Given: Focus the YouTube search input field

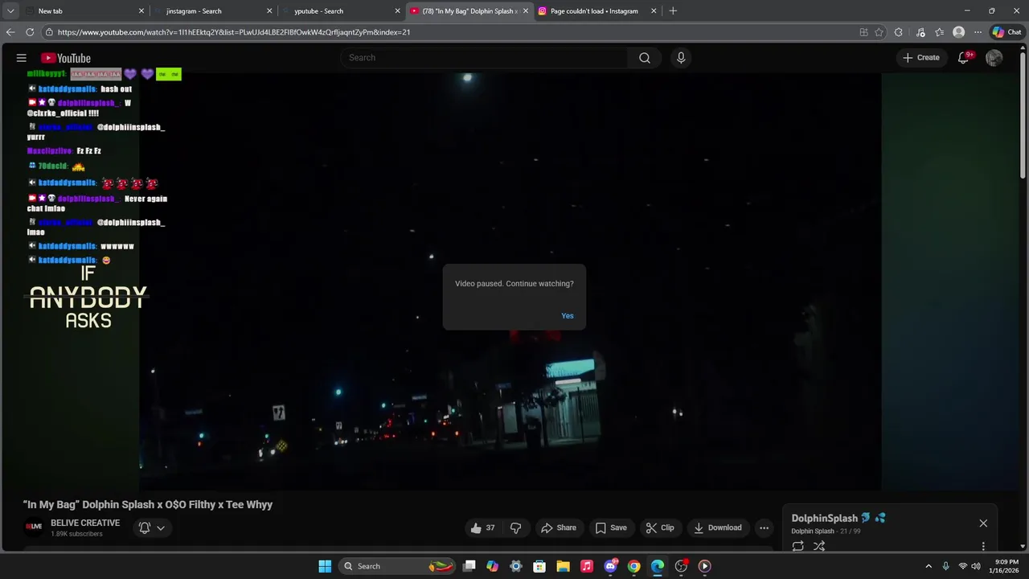Looking at the screenshot, I should click(x=484, y=58).
